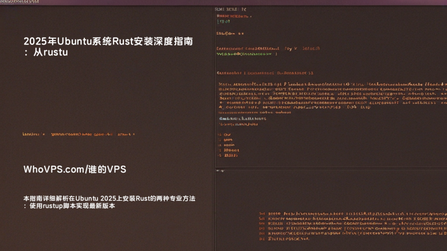Click the 从rustu subtitle line
447x251 pixels.
(x=46, y=52)
